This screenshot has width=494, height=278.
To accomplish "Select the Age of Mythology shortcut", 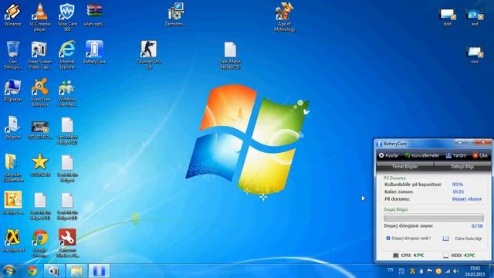I will (285, 17).
